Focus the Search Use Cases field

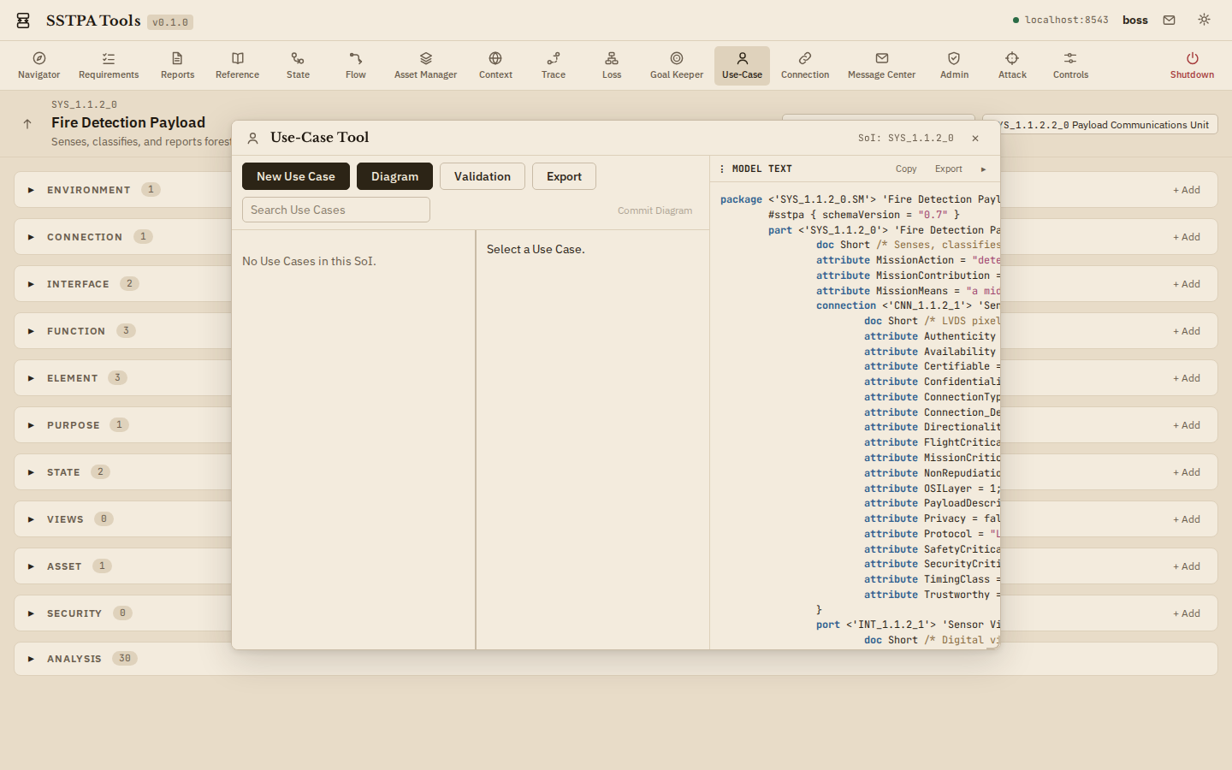click(336, 210)
